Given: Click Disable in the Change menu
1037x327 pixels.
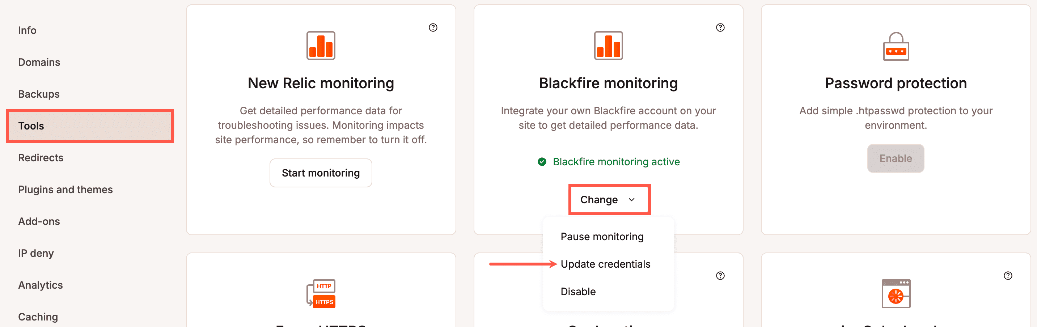Looking at the screenshot, I should coord(578,291).
